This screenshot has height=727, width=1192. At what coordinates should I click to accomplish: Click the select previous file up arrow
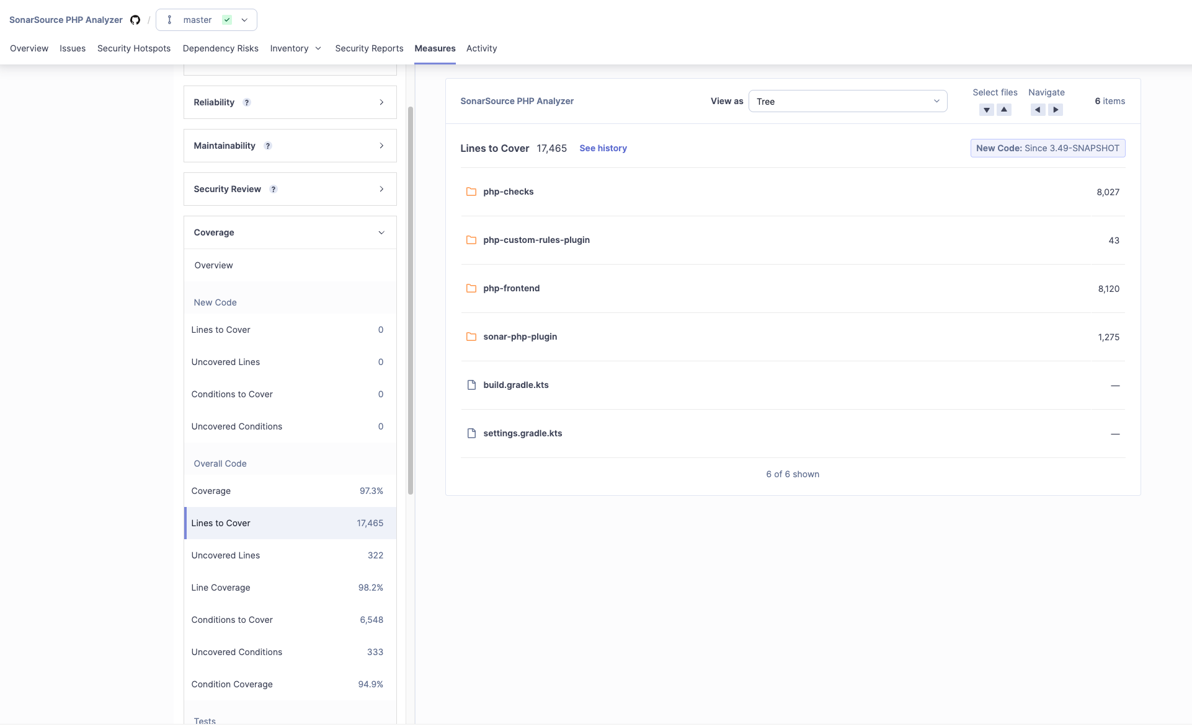point(1004,110)
